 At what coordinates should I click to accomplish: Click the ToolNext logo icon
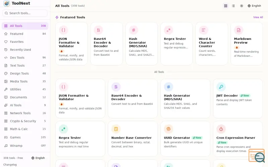click(x=7, y=3)
